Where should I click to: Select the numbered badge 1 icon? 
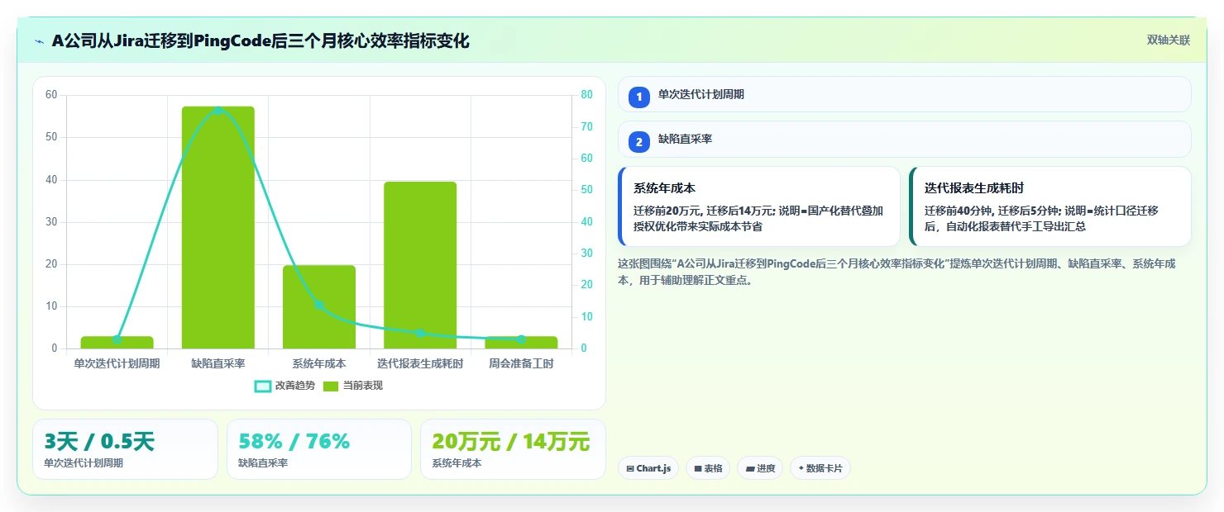pos(638,97)
